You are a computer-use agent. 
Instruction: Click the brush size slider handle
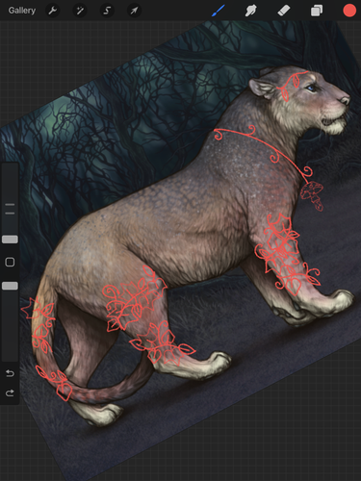click(10, 240)
